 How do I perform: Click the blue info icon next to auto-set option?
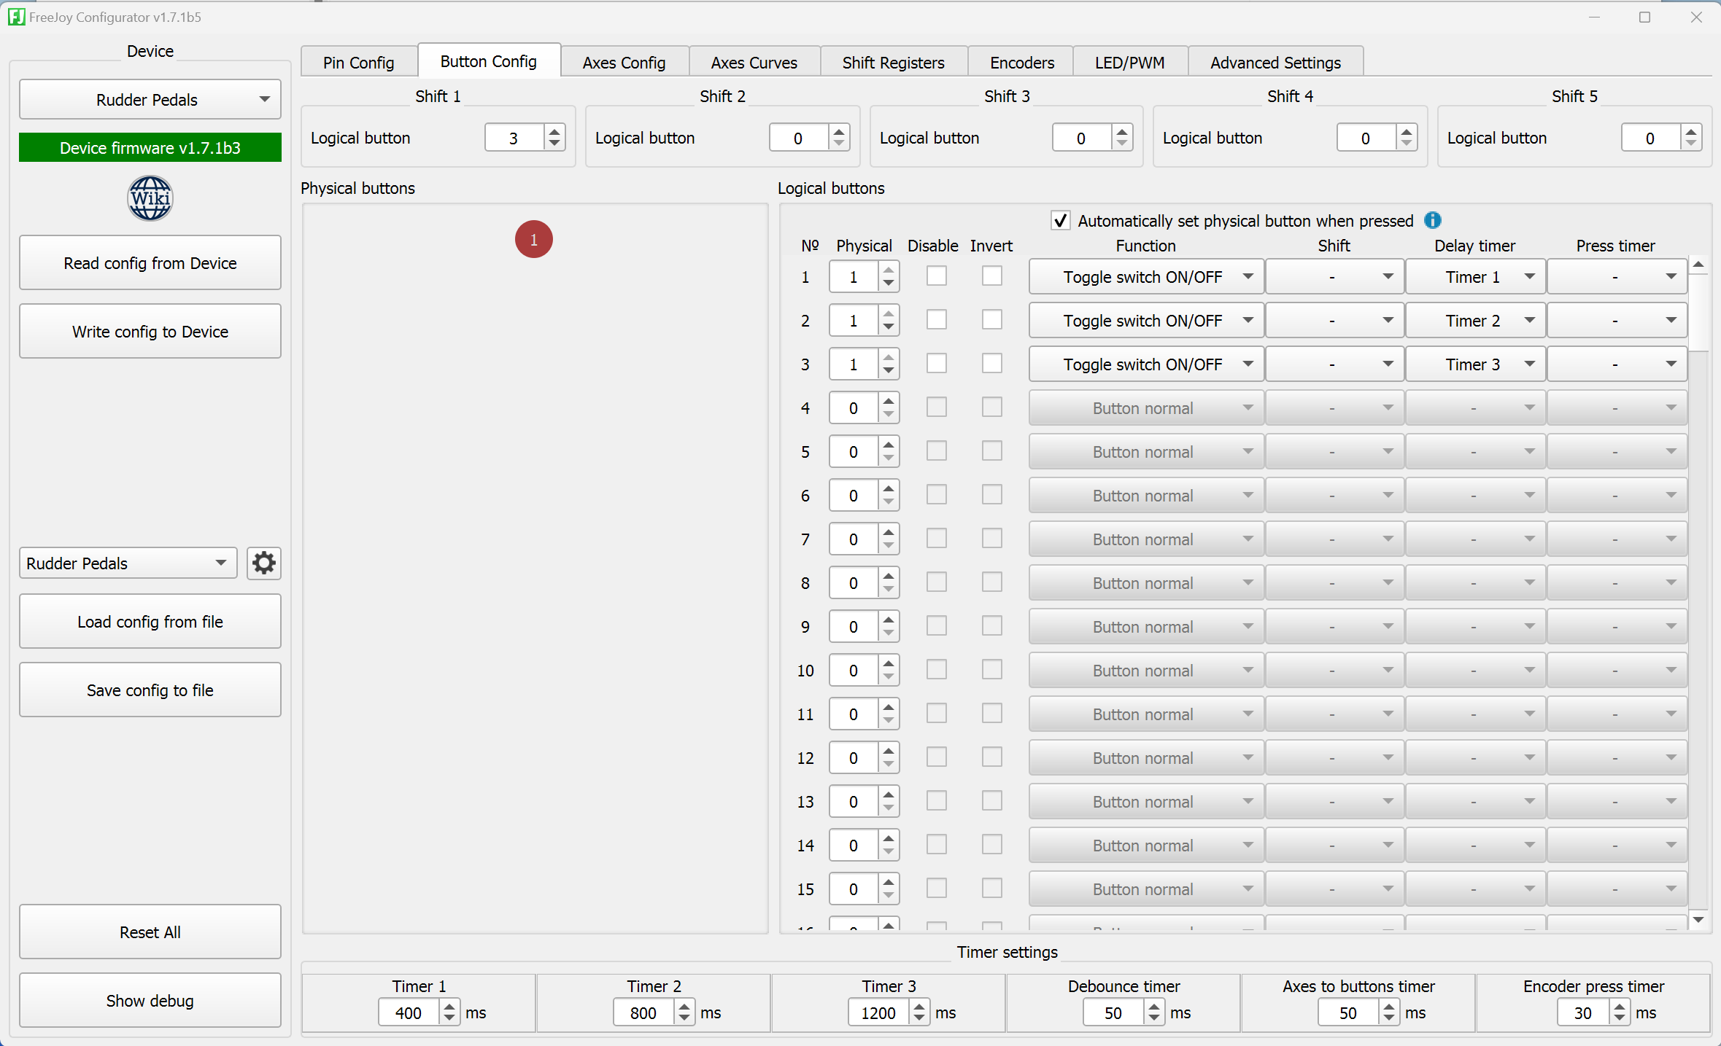[1433, 220]
